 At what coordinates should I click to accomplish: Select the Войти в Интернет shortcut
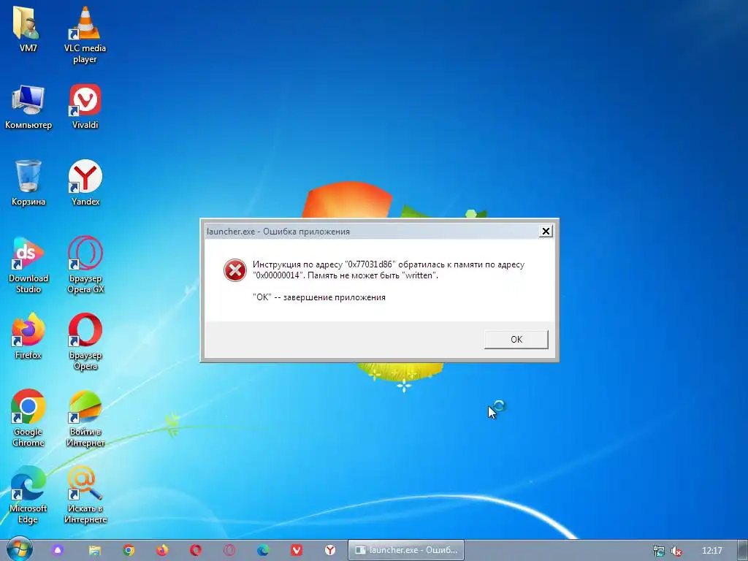coord(85,418)
